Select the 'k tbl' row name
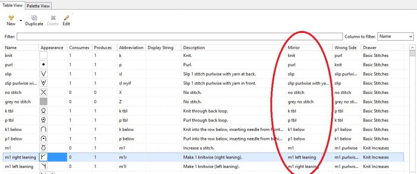417x174 pixels. click(9, 111)
